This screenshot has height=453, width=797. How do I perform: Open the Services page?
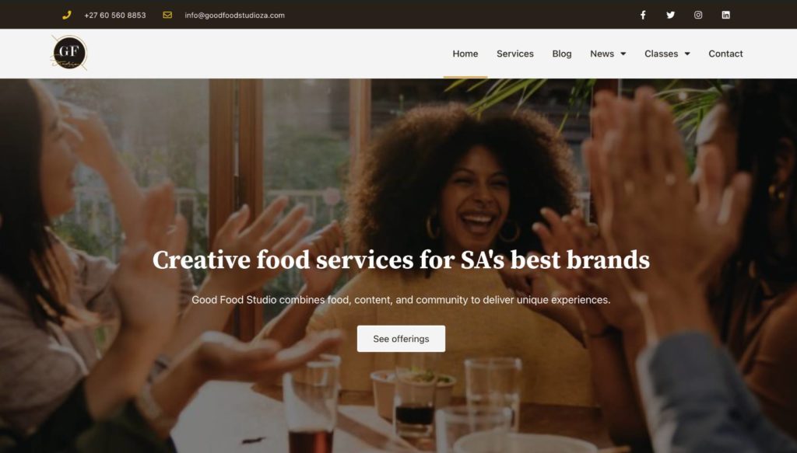[515, 54]
